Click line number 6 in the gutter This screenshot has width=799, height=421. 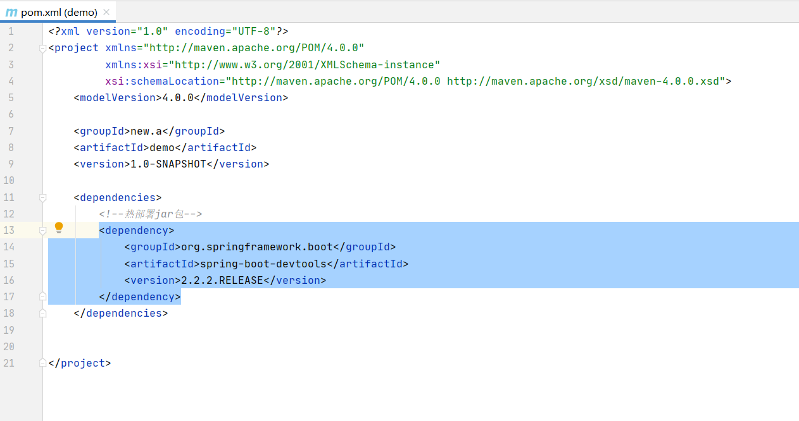11,114
